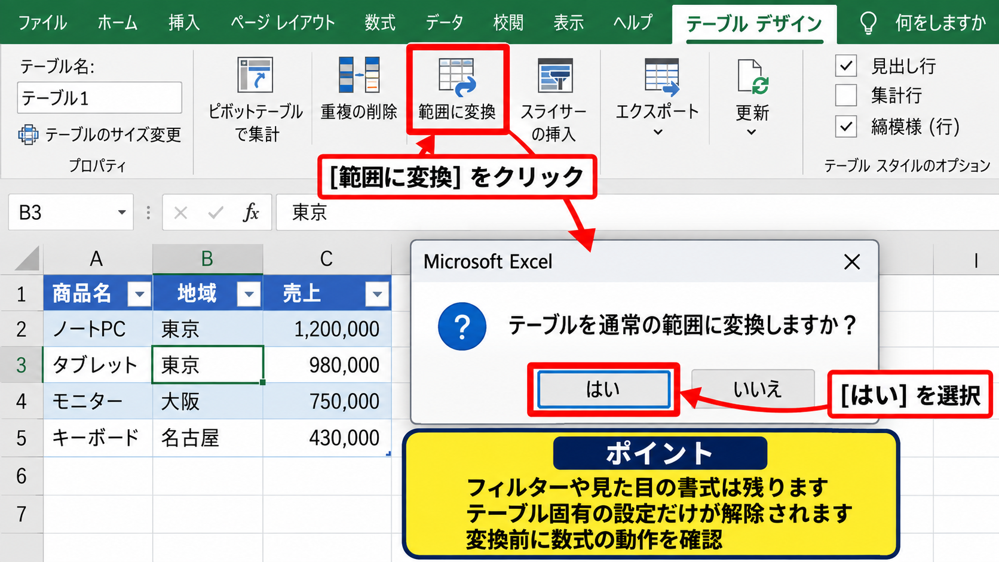
Task: Expand the エクスポート dropdown chevron
Action: 658,132
